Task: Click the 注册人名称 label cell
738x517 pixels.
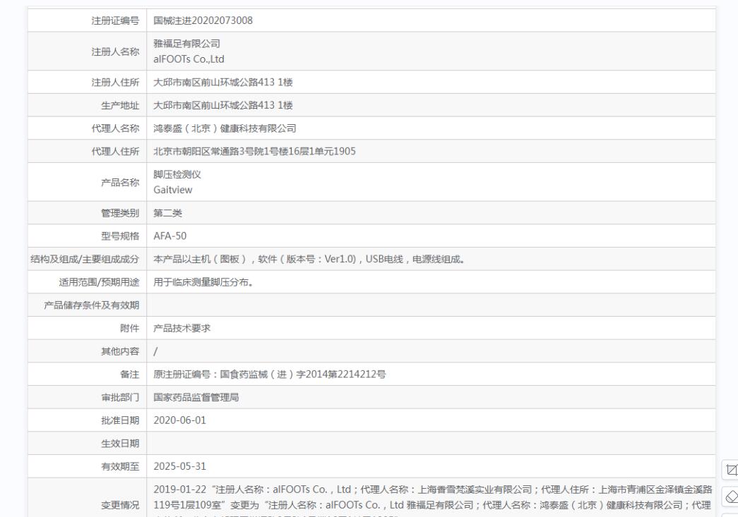Action: point(87,51)
